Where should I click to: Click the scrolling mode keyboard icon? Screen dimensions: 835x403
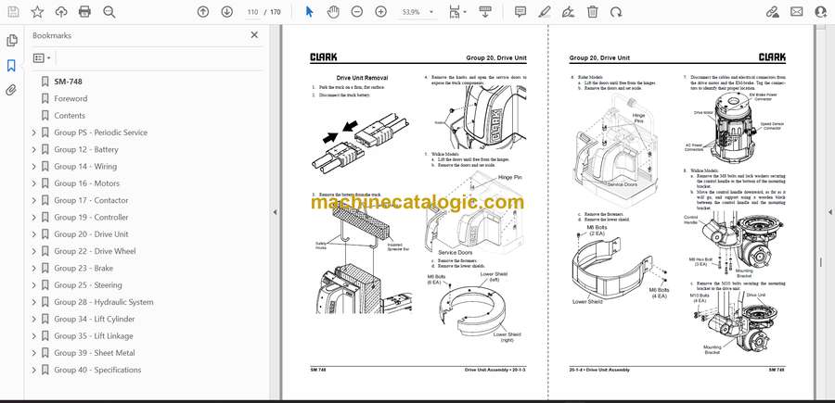coord(484,12)
